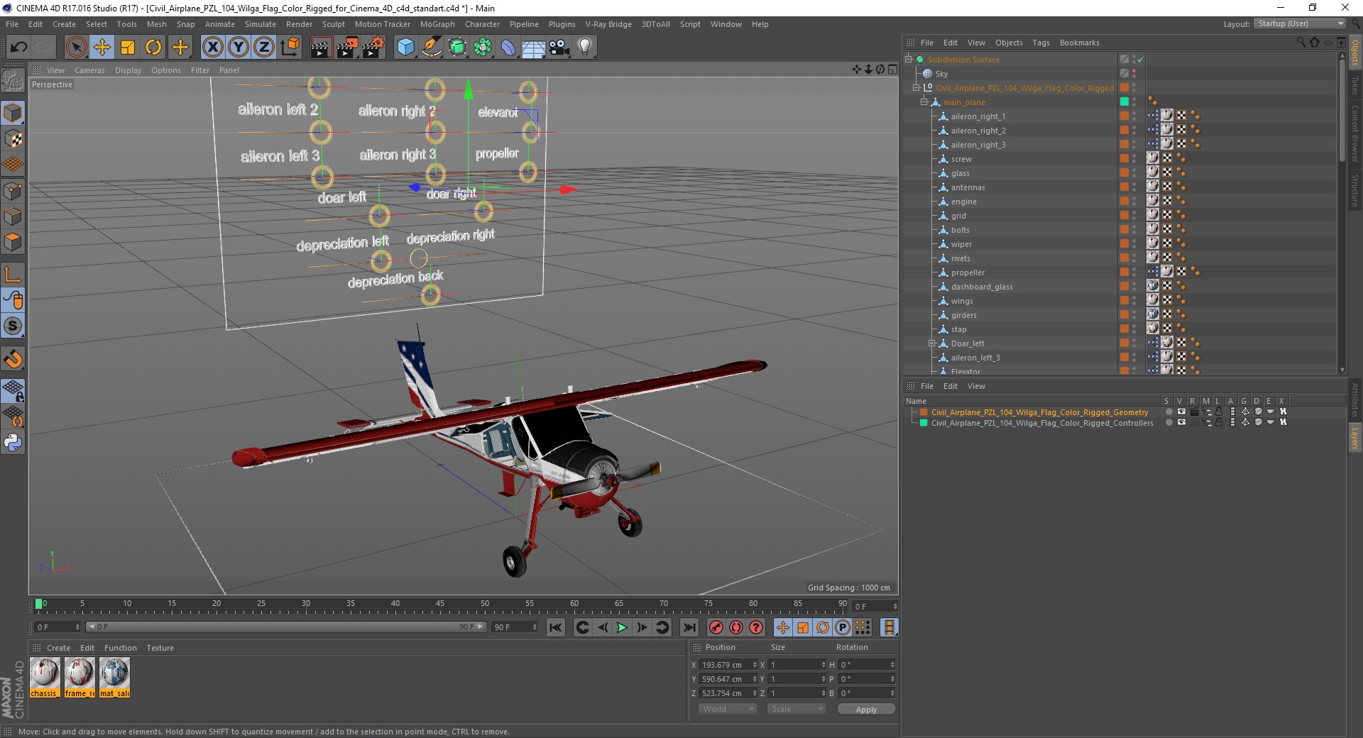
Task: Toggle Sky object visibility dots
Action: [x=1134, y=74]
